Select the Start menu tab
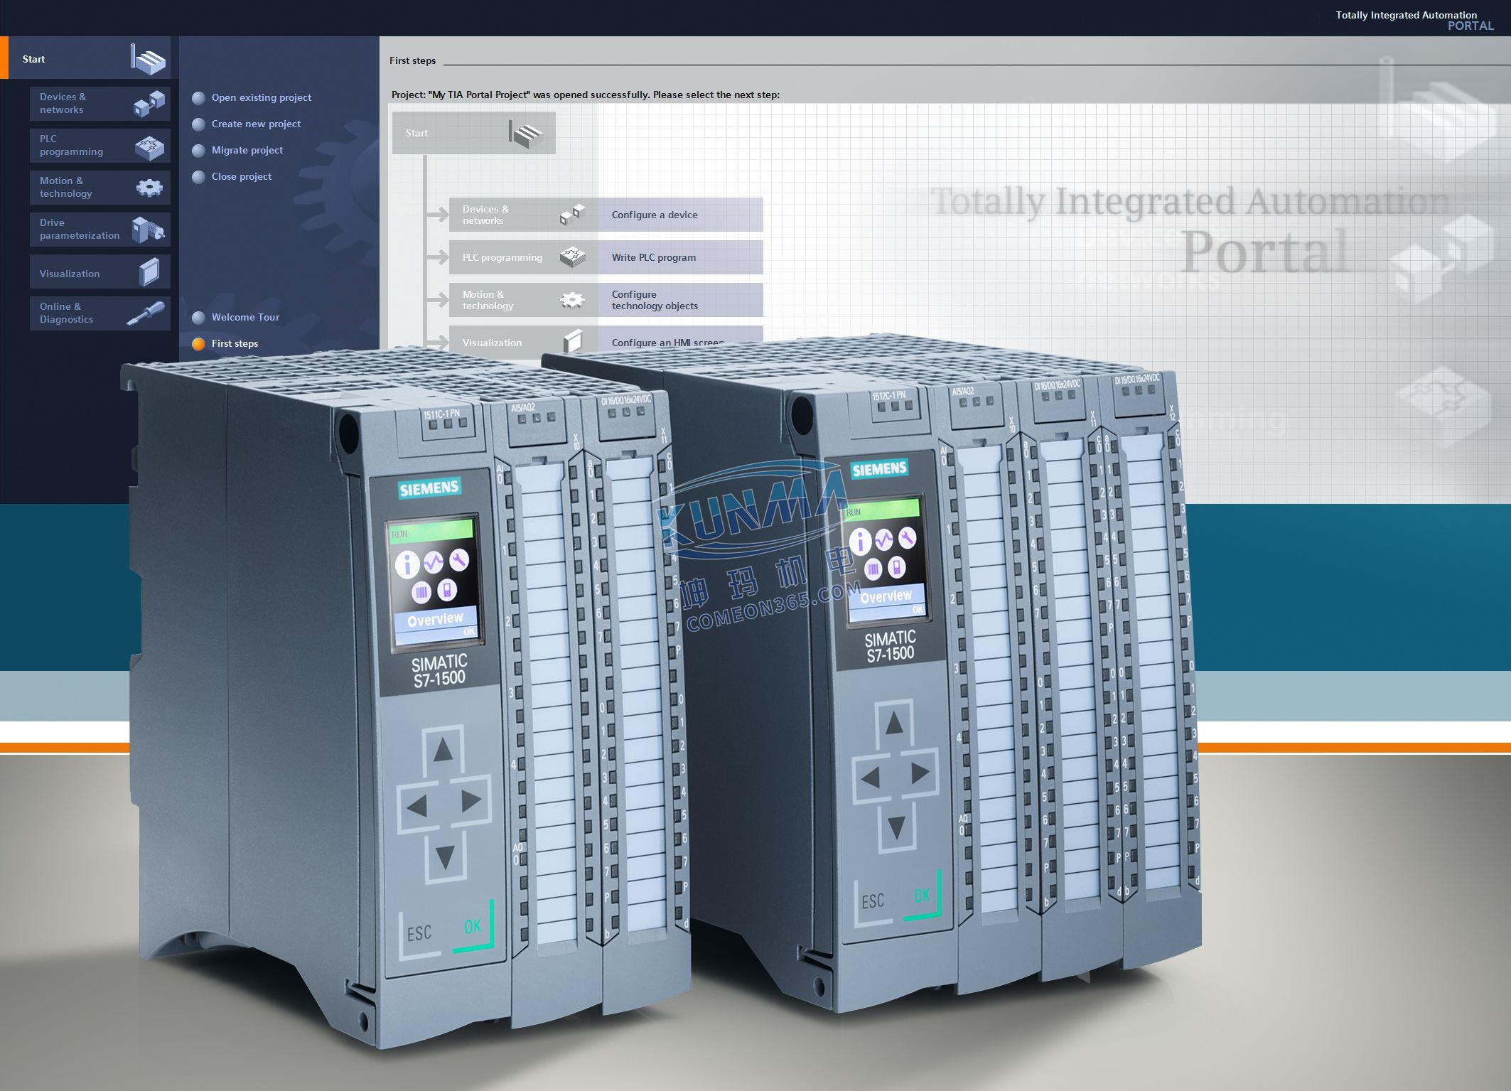This screenshot has height=1091, width=1511. pyautogui.click(x=88, y=60)
